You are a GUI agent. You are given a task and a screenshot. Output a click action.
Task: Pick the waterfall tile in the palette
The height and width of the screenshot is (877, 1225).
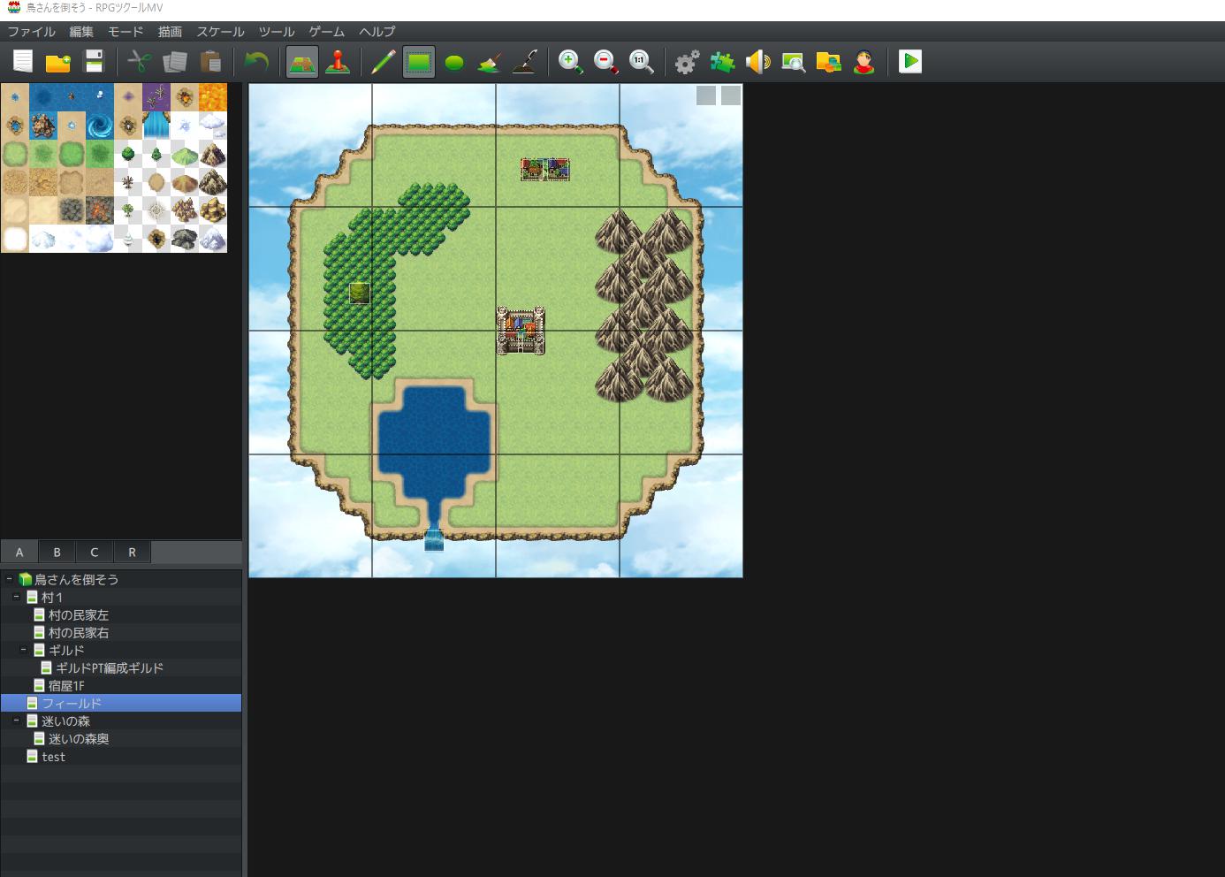pos(156,126)
